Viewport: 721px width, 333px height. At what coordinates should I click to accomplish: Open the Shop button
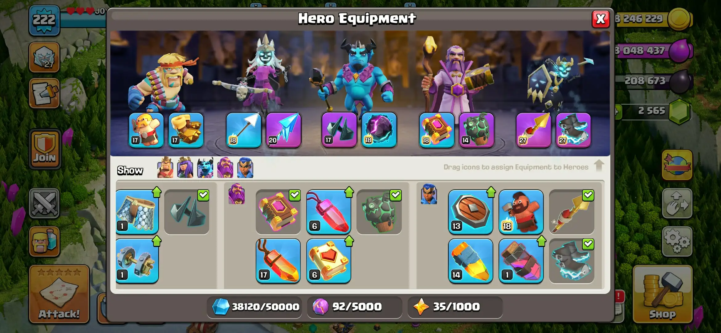pyautogui.click(x=663, y=294)
